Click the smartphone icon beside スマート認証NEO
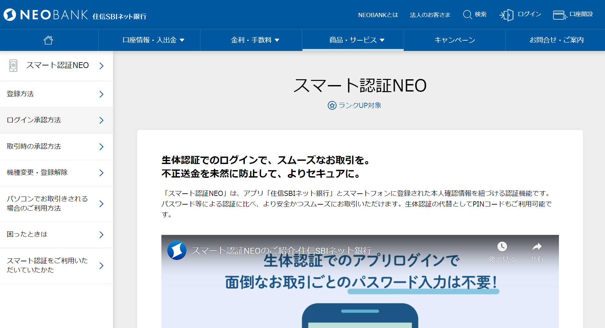This screenshot has width=605, height=328. pos(13,66)
